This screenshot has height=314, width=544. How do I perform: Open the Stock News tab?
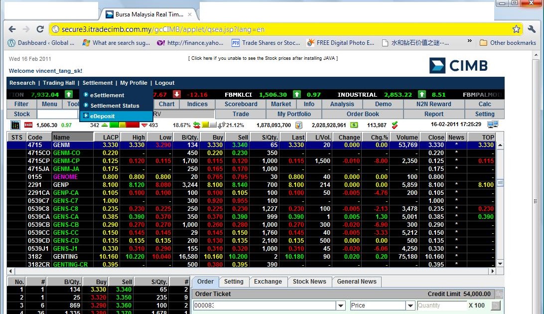click(x=309, y=282)
